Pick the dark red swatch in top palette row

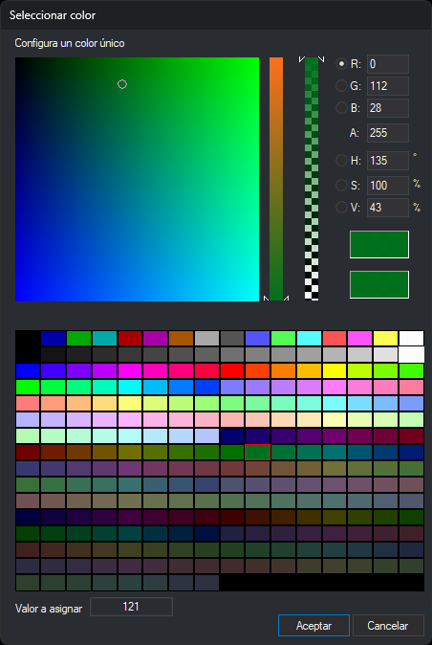[x=130, y=339]
